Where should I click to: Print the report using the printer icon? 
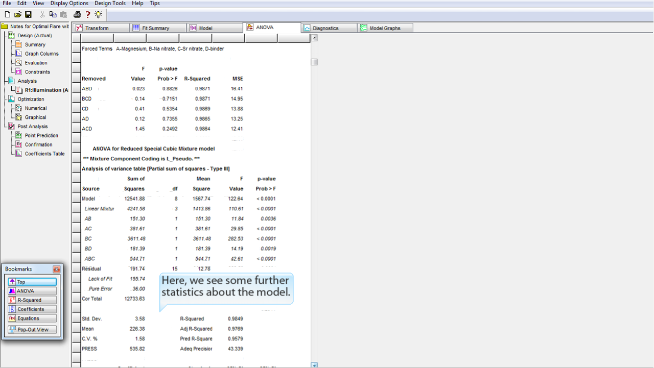tap(77, 14)
